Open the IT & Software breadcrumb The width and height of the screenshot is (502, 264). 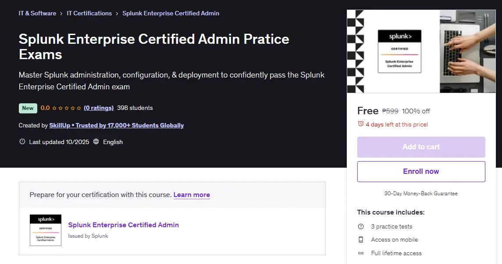[x=37, y=13]
